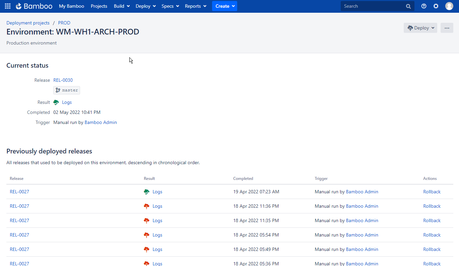Expand the Reports menu
This screenshot has width=459, height=266.
[196, 6]
